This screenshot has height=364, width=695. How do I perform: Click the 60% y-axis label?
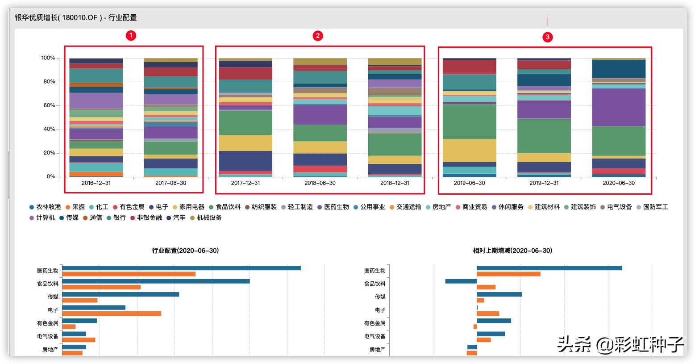click(x=50, y=105)
